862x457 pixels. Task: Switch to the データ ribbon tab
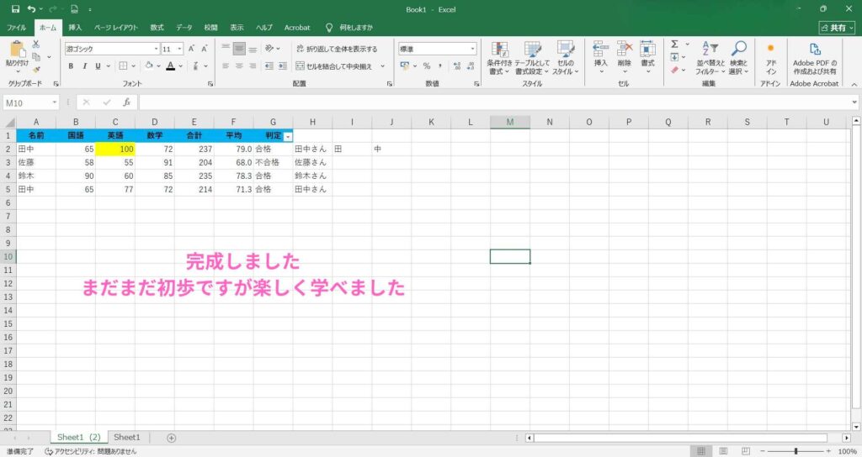[184, 28]
